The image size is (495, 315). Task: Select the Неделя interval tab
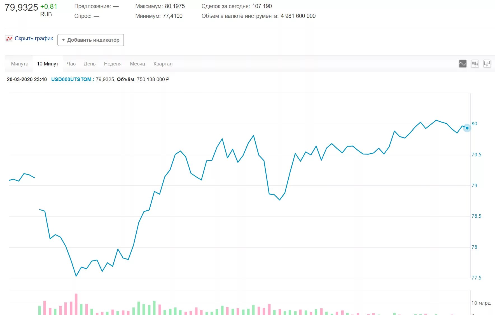click(113, 64)
